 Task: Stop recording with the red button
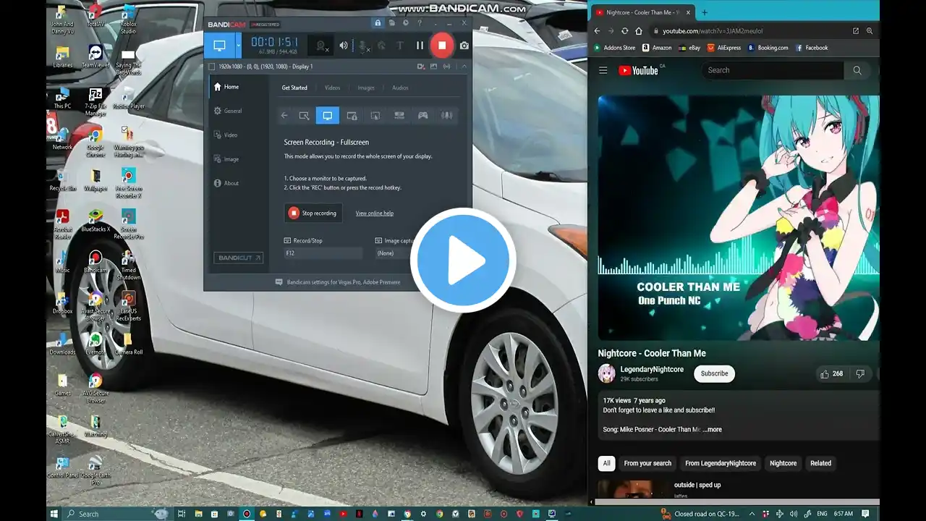[x=441, y=45]
